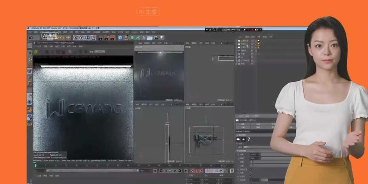This screenshot has height=184, width=368.
Task: Click the Undo arrow in the top toolbar
Action: pos(31,38)
